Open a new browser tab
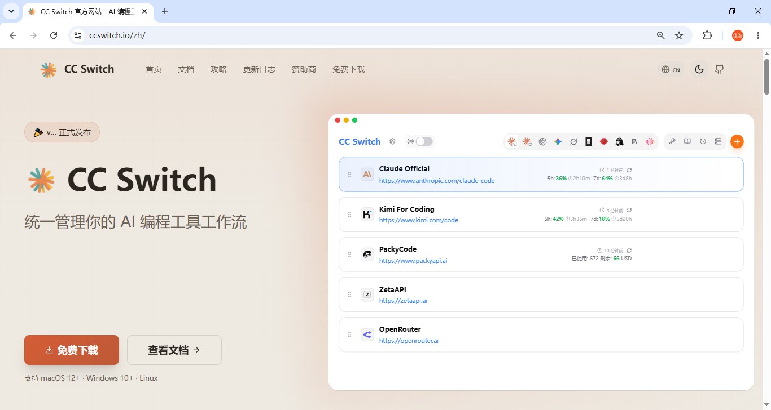Screen dimensions: 771x410 165,11
